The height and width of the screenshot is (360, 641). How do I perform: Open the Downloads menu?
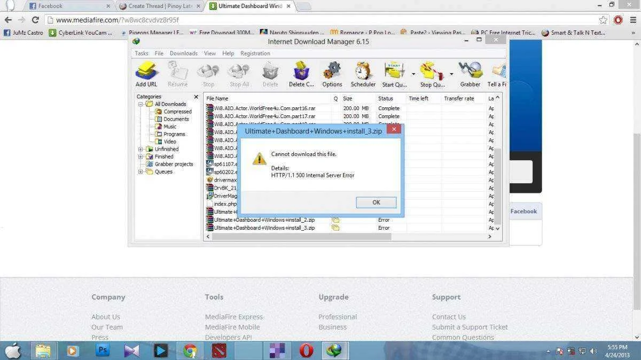point(184,53)
